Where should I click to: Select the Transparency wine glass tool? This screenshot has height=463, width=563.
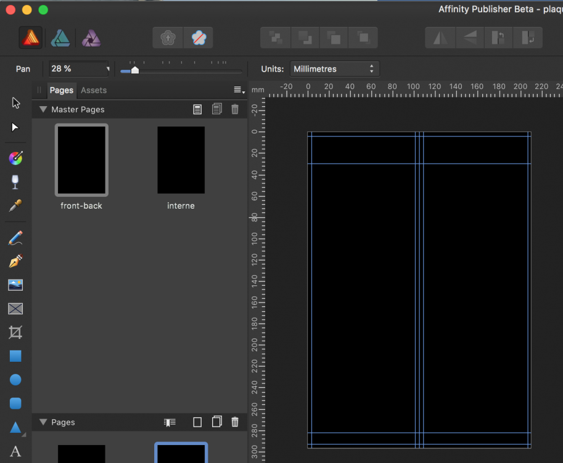pos(15,181)
